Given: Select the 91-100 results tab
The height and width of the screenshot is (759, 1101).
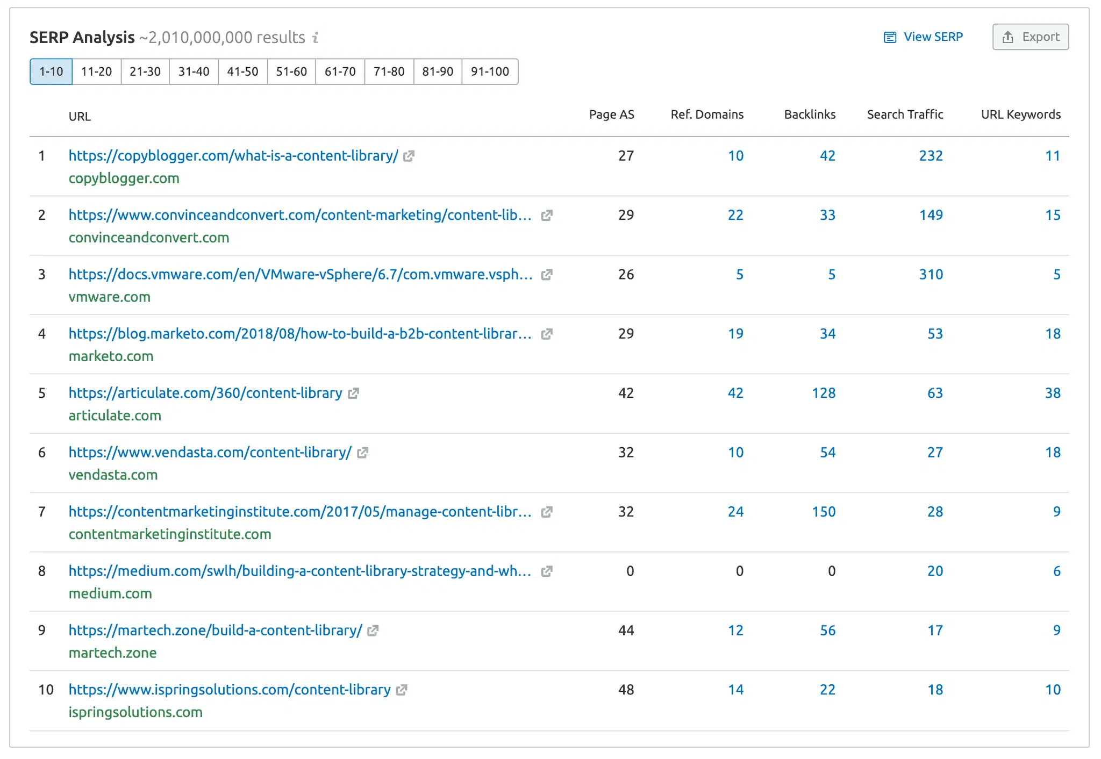Looking at the screenshot, I should click(x=489, y=71).
